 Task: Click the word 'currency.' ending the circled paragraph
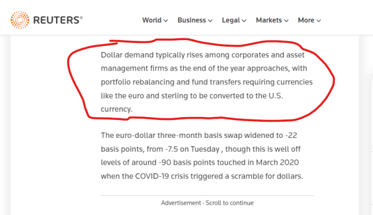(116, 109)
